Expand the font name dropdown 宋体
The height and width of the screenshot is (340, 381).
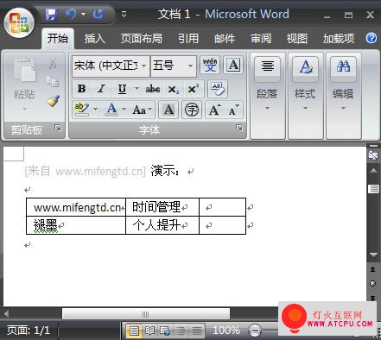(143, 66)
